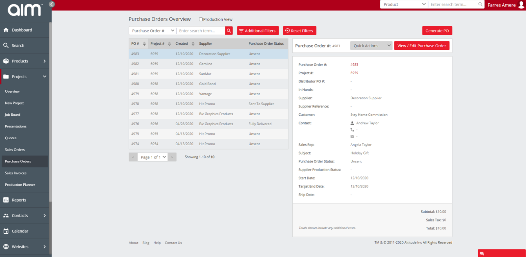Screen dimensions: 526x257
Task: Open Sales Invoices menu item
Action: click(x=15, y=173)
